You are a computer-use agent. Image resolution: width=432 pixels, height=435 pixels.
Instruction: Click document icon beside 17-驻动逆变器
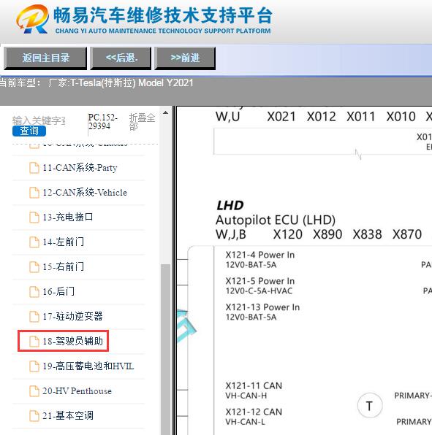click(x=34, y=316)
